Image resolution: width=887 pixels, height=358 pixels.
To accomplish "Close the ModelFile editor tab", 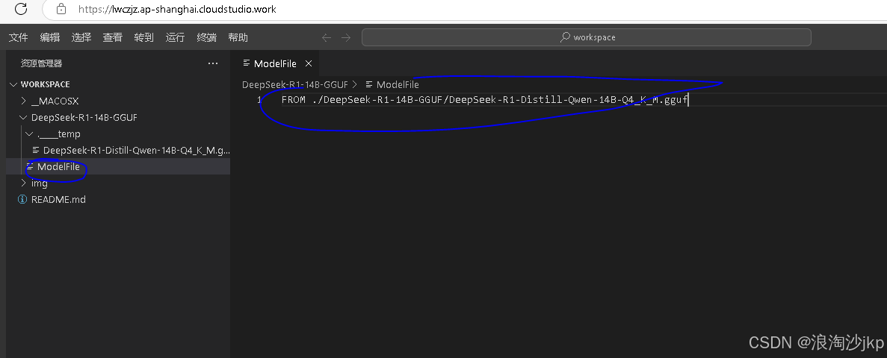I will click(x=309, y=63).
